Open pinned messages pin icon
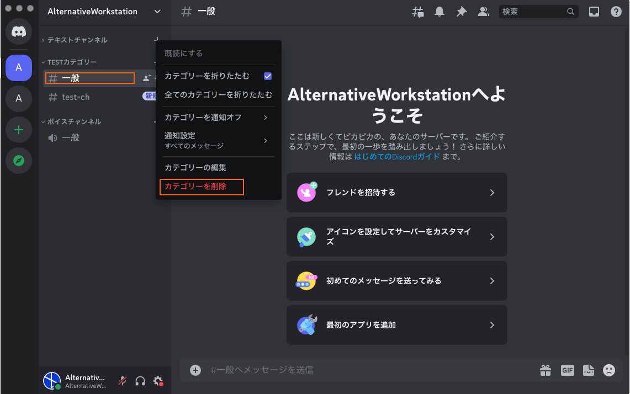 (x=462, y=12)
